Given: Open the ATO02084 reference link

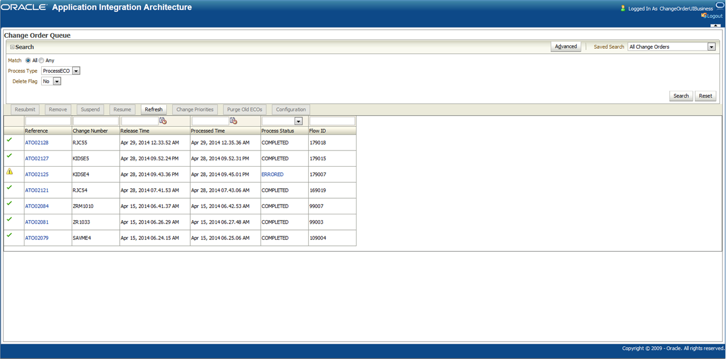Looking at the screenshot, I should click(37, 206).
